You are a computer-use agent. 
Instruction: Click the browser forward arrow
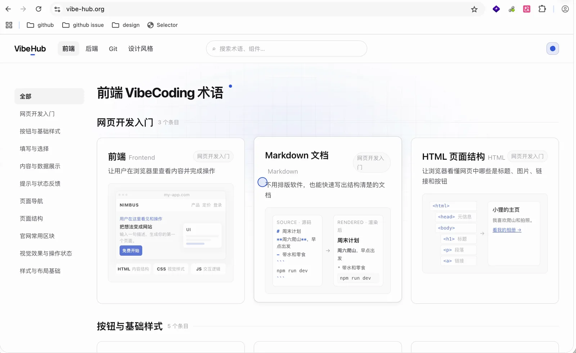pos(23,9)
